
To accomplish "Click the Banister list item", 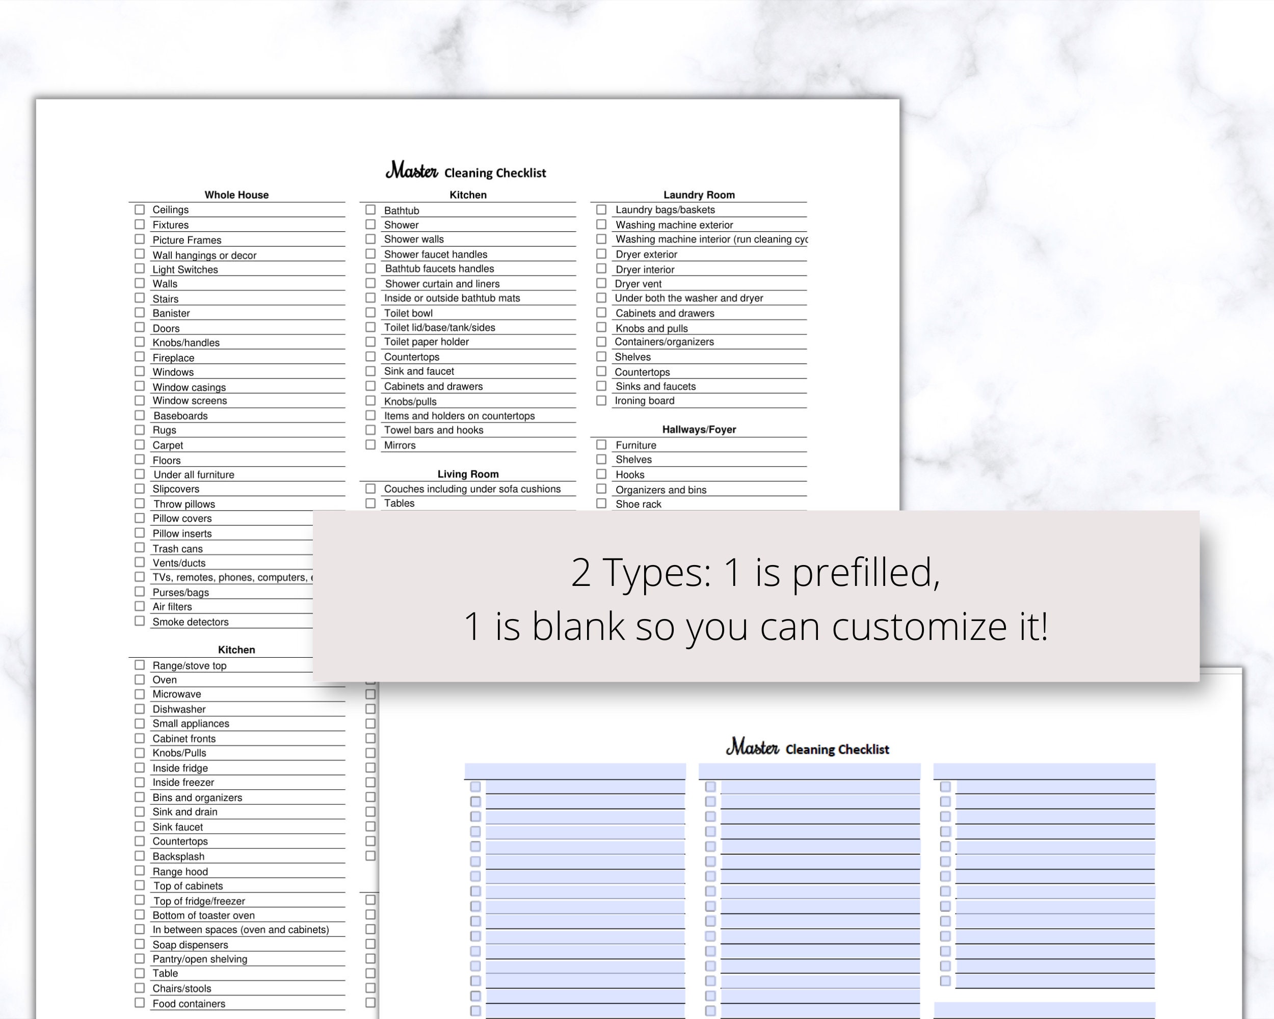I will pyautogui.click(x=171, y=313).
